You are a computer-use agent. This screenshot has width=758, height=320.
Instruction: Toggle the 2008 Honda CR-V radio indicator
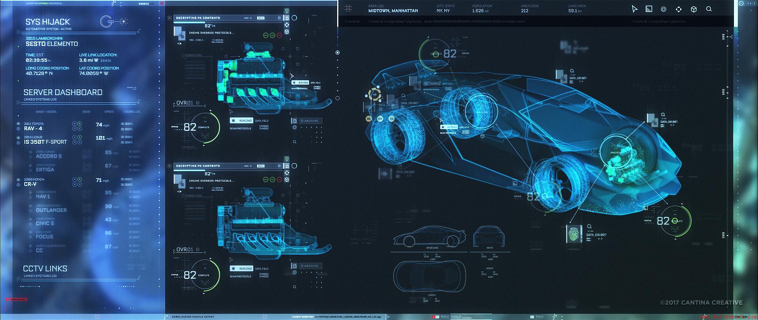[x=18, y=180]
